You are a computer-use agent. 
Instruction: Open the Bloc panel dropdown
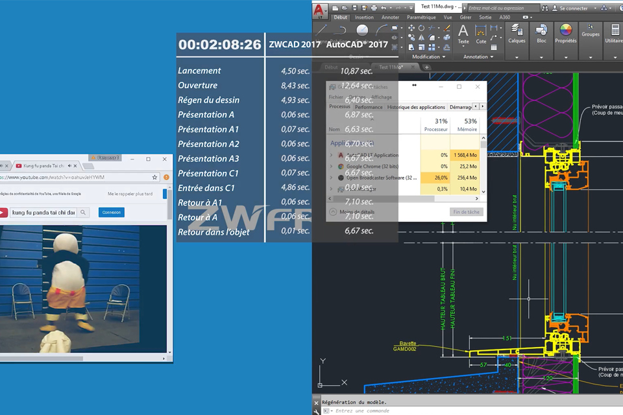tap(541, 57)
